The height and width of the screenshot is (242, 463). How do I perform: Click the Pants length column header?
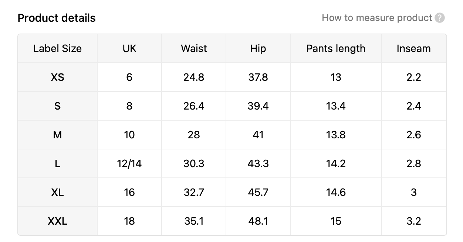click(x=336, y=48)
